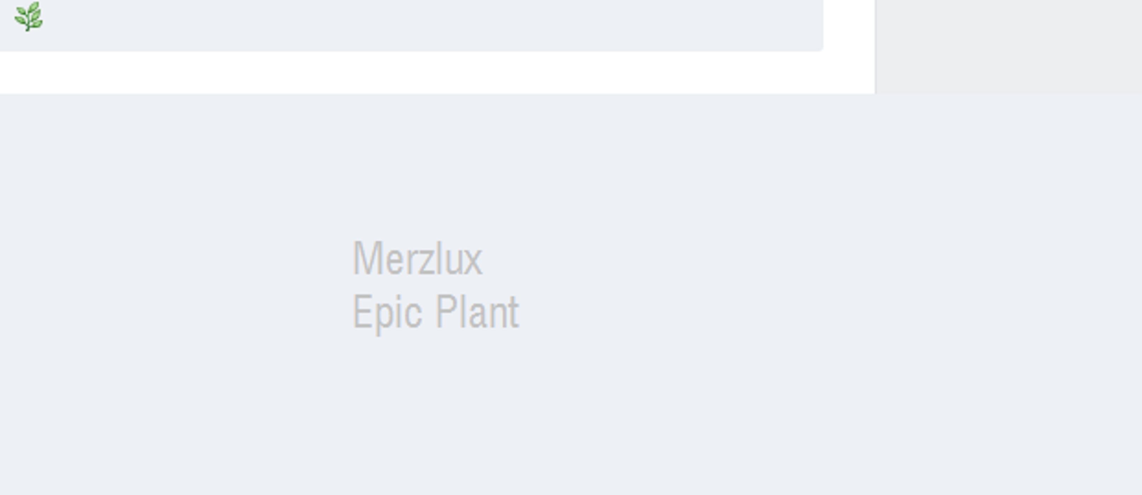Click the word Plant in footer
The height and width of the screenshot is (495, 1142).
tap(477, 312)
